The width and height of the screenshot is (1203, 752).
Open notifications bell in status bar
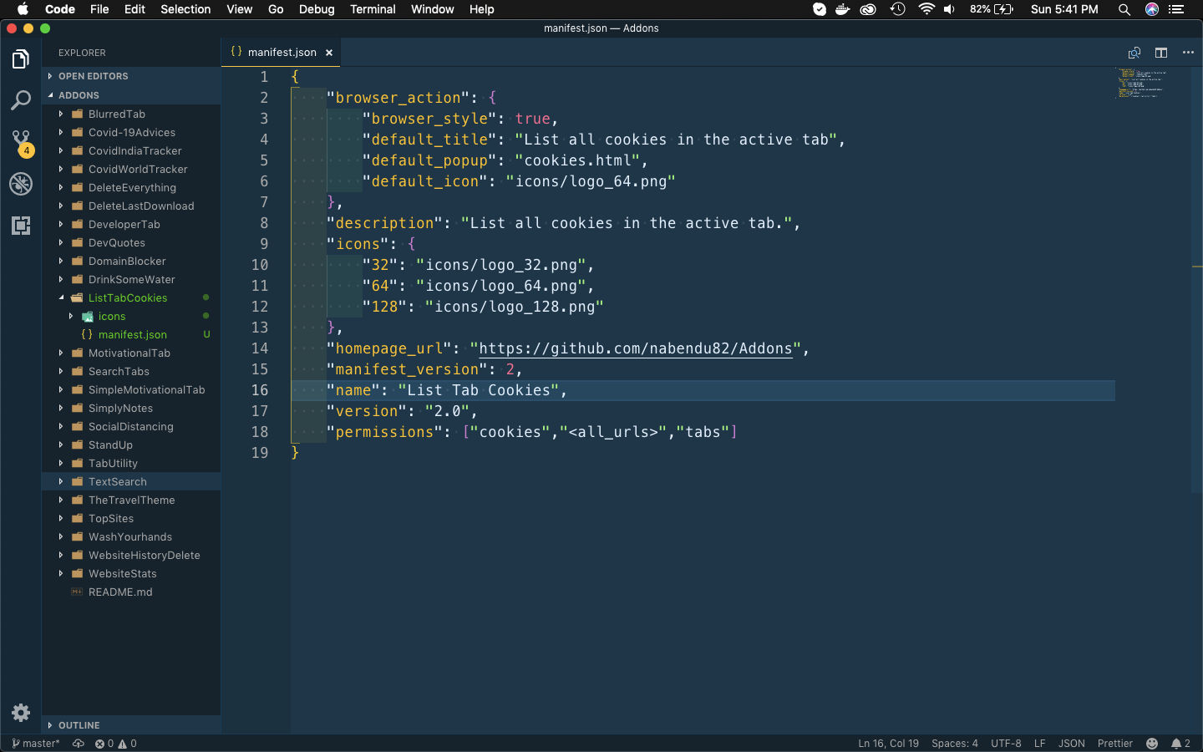1180,744
